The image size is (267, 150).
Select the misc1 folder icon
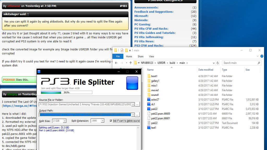point(149,85)
